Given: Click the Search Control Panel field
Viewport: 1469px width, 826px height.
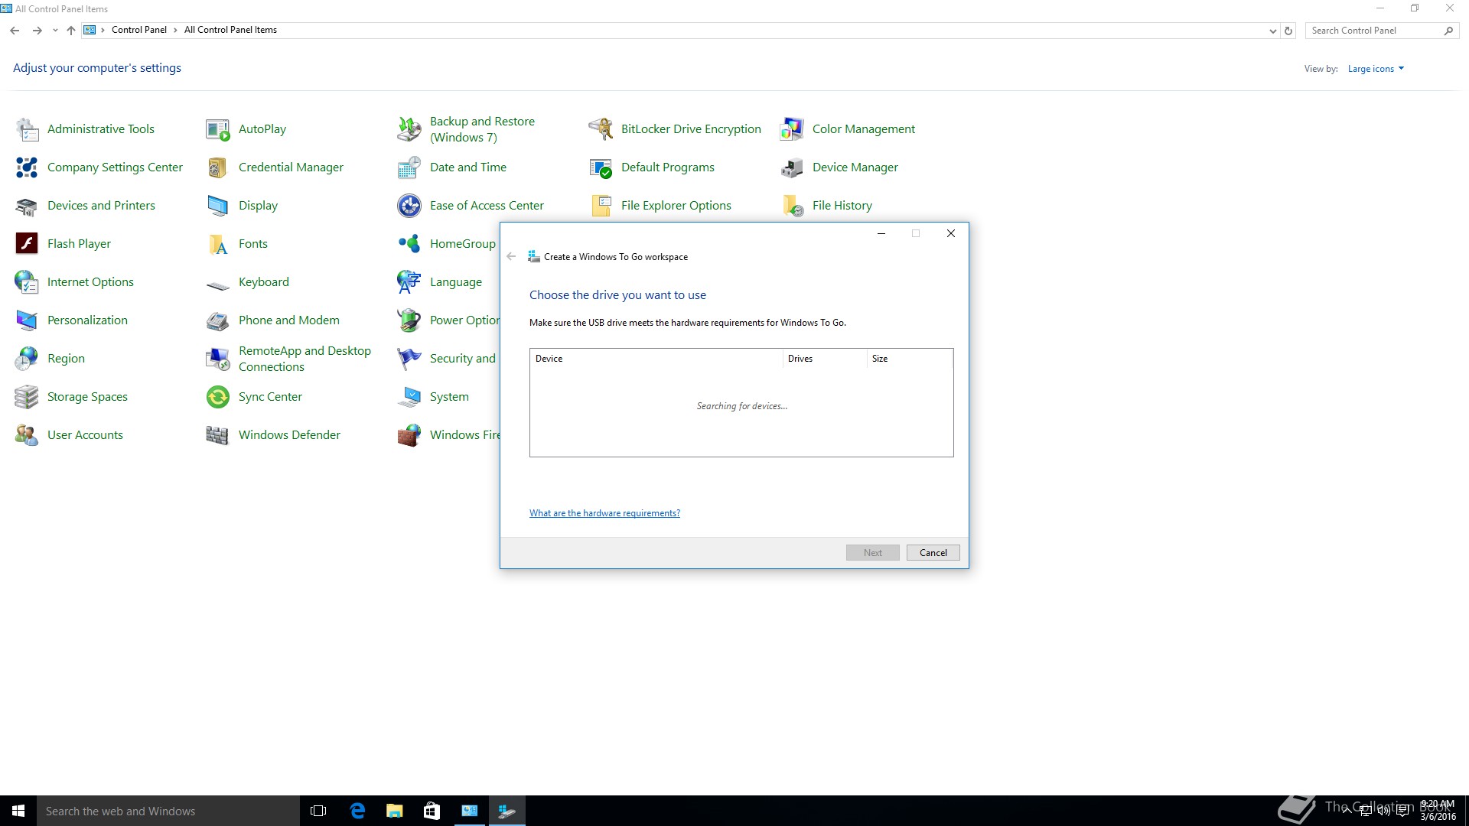Looking at the screenshot, I should [x=1373, y=31].
